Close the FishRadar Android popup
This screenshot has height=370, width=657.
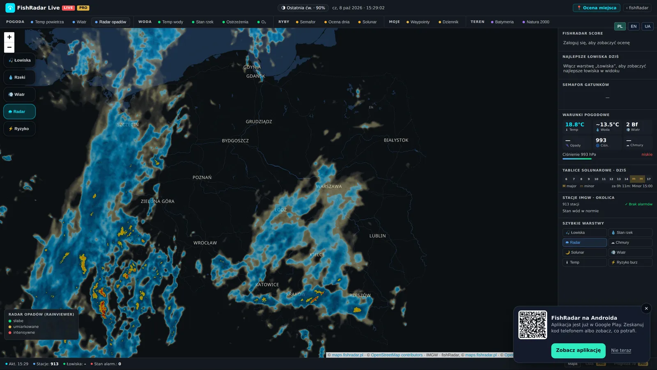[x=646, y=308]
